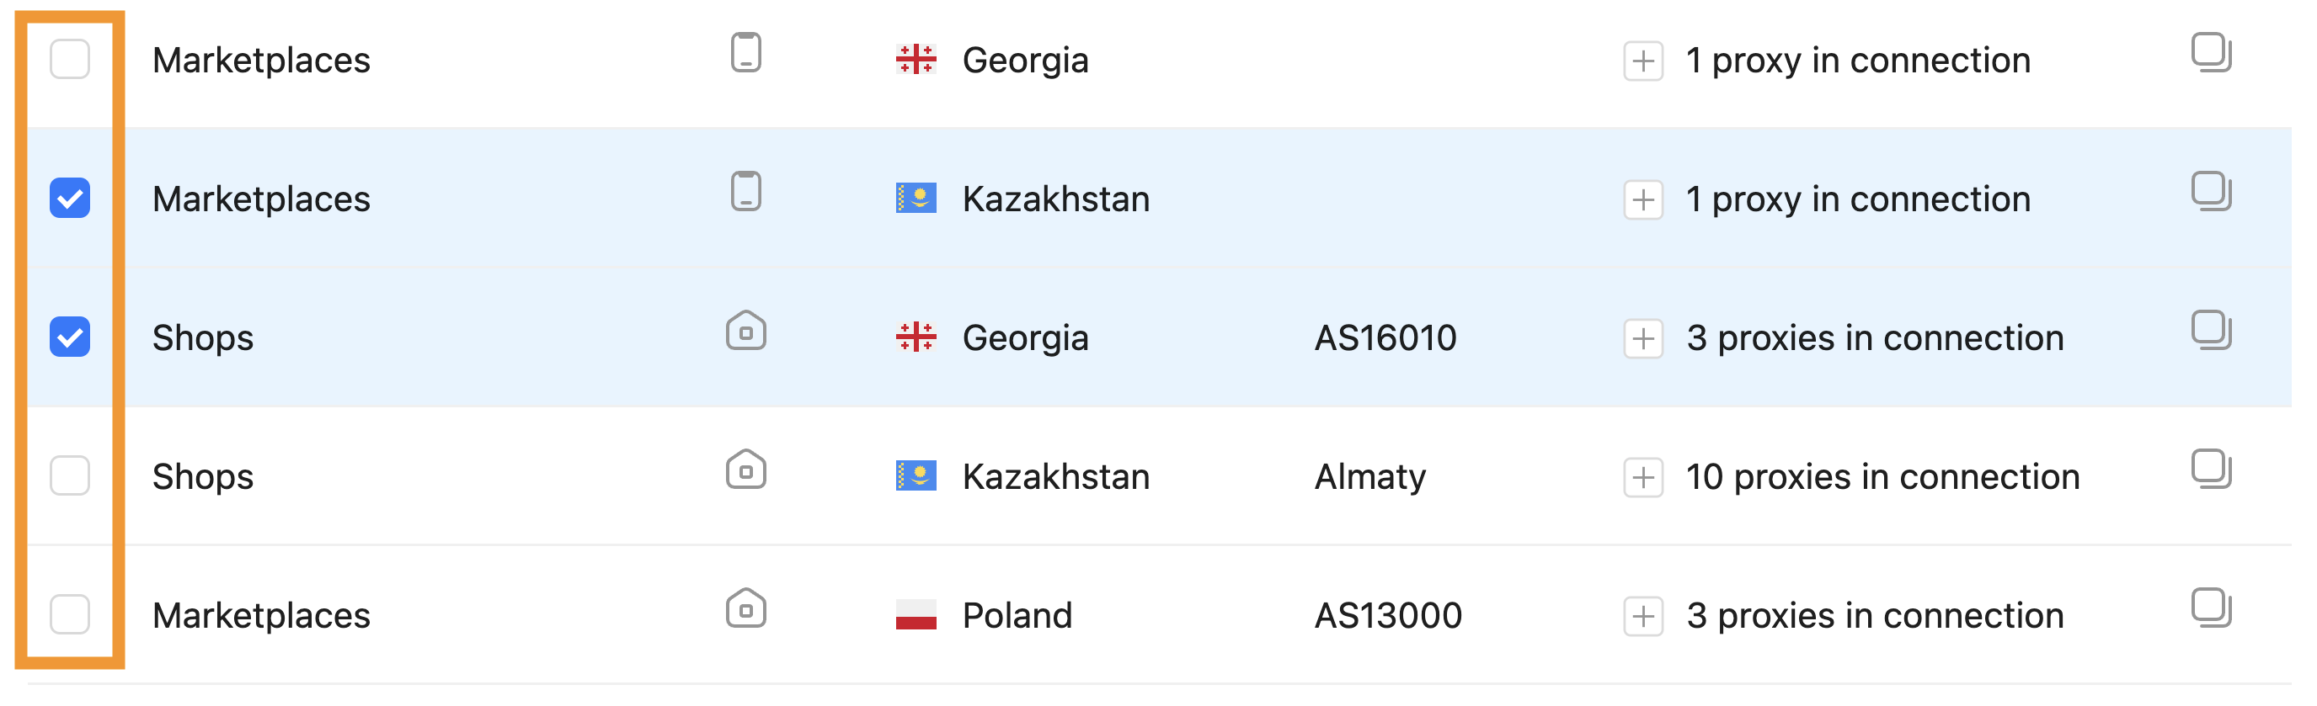This screenshot has height=706, width=2317.
Task: Click home-shaped icon in Marketplaces Poland row
Action: (x=745, y=608)
